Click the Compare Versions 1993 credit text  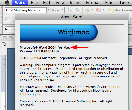tap(67, 103)
